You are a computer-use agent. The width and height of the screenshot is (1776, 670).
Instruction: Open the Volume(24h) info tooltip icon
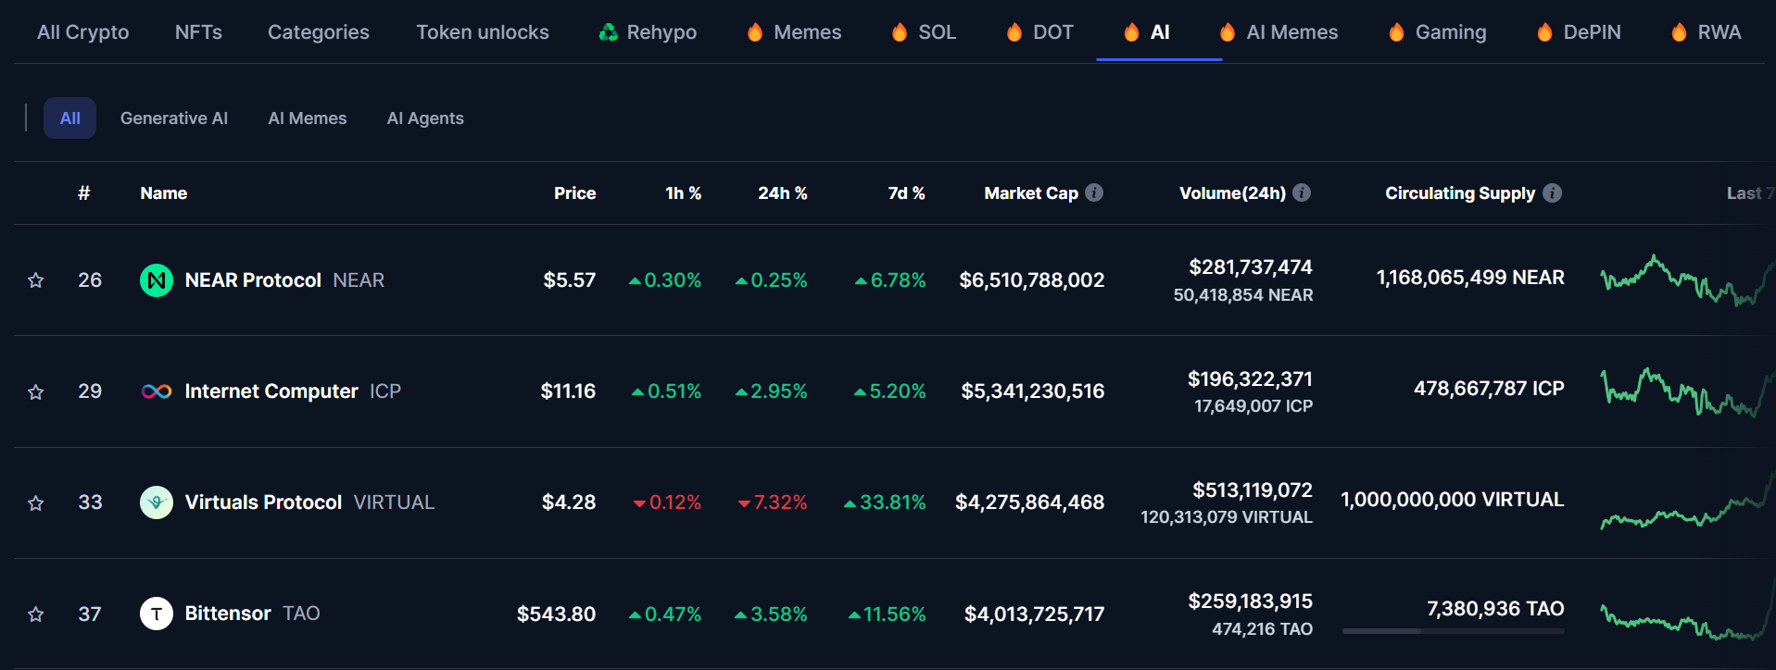point(1302,192)
